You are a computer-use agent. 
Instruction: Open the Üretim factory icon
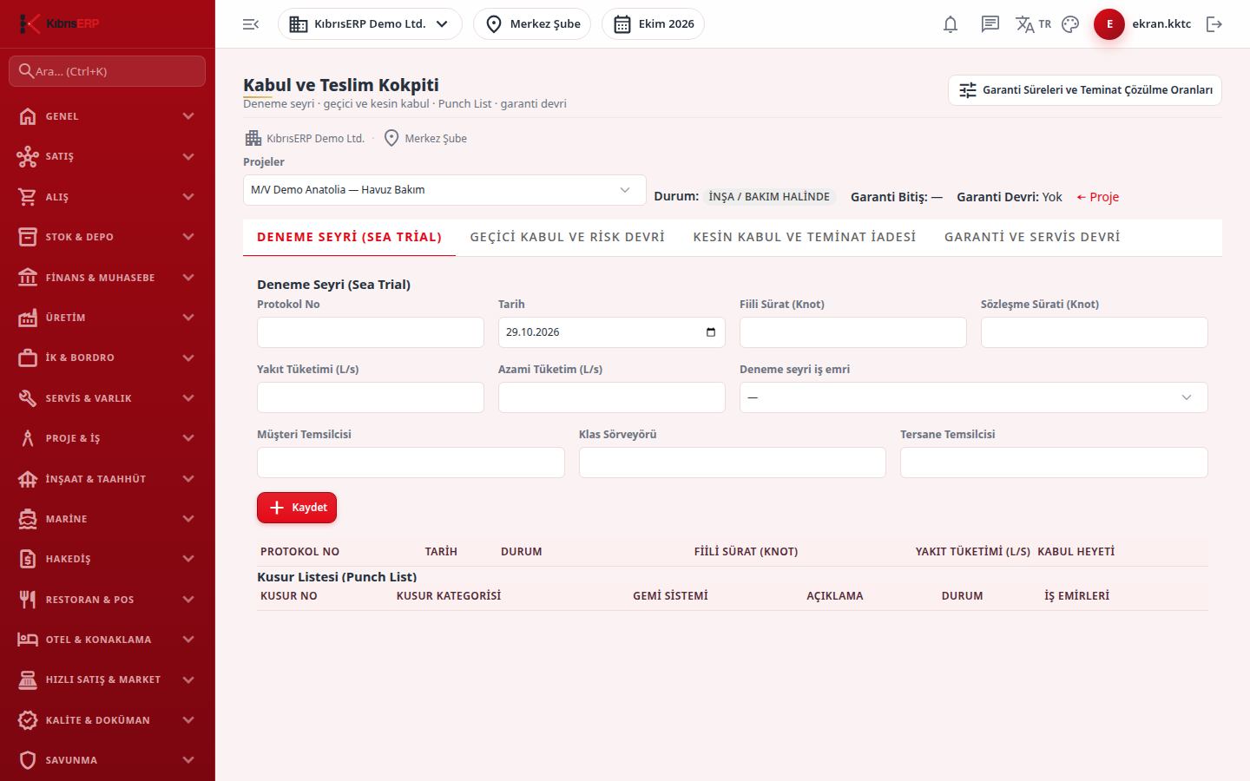(x=28, y=318)
